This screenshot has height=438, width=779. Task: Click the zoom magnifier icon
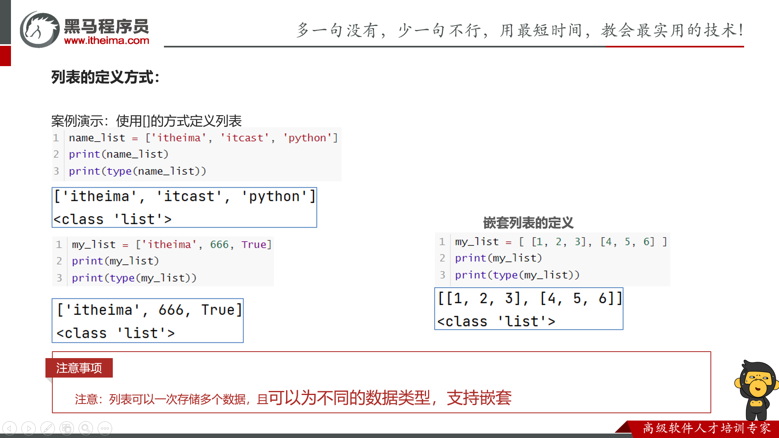tap(86, 428)
